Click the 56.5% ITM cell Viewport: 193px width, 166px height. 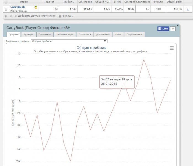point(117,9)
